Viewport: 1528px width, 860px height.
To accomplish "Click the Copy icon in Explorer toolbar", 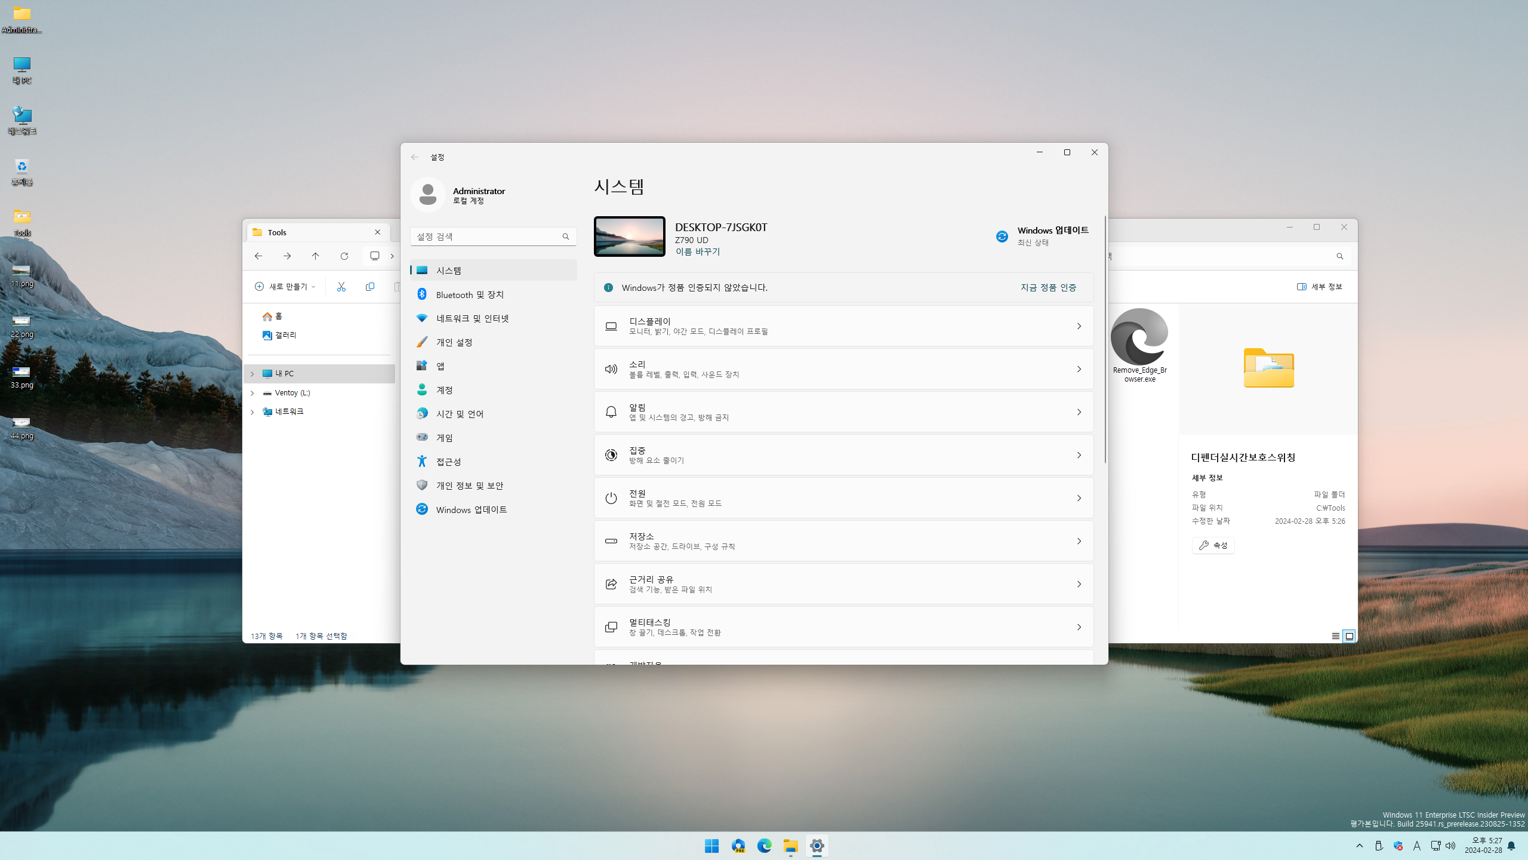I will point(370,287).
